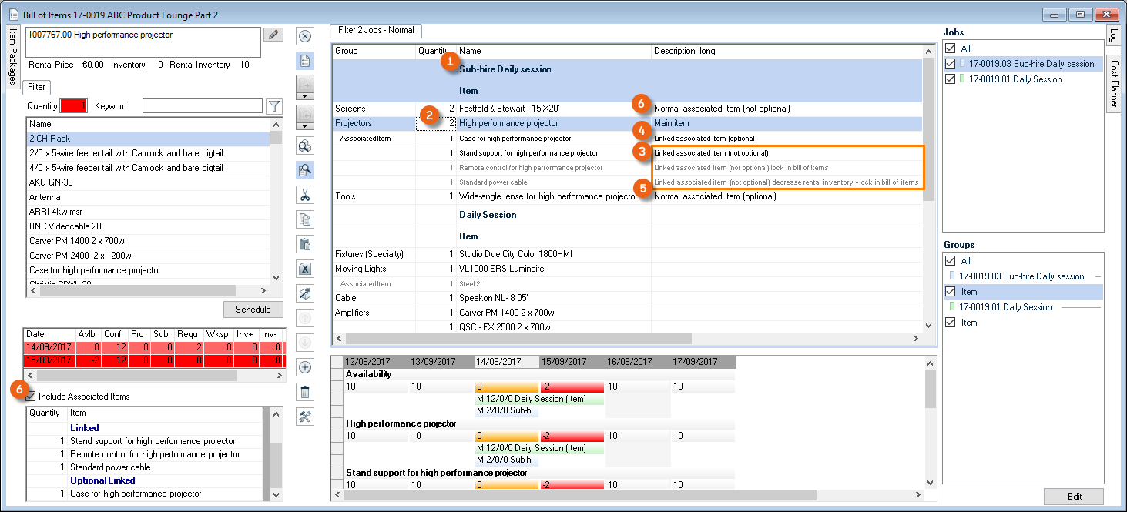
Task: Click the clipboard paste icon
Action: 304,244
